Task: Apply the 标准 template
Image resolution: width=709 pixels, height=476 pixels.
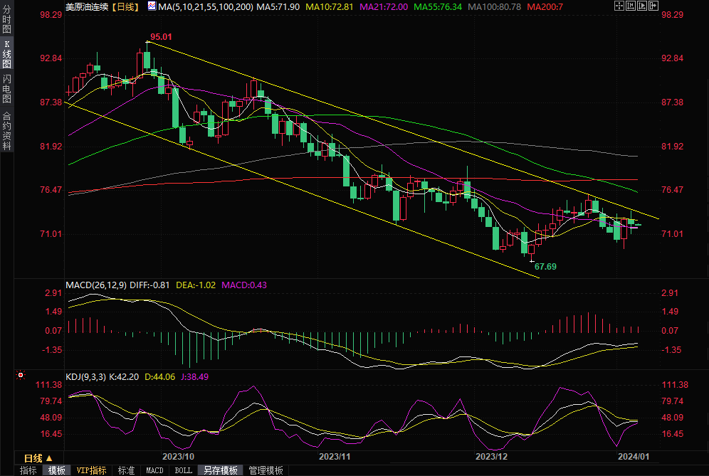Action: (x=126, y=470)
